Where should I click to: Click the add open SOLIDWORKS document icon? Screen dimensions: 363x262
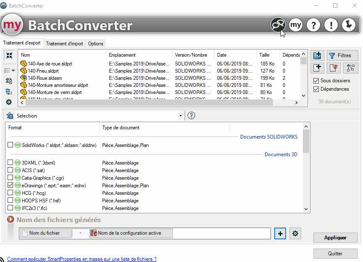tap(334, 68)
